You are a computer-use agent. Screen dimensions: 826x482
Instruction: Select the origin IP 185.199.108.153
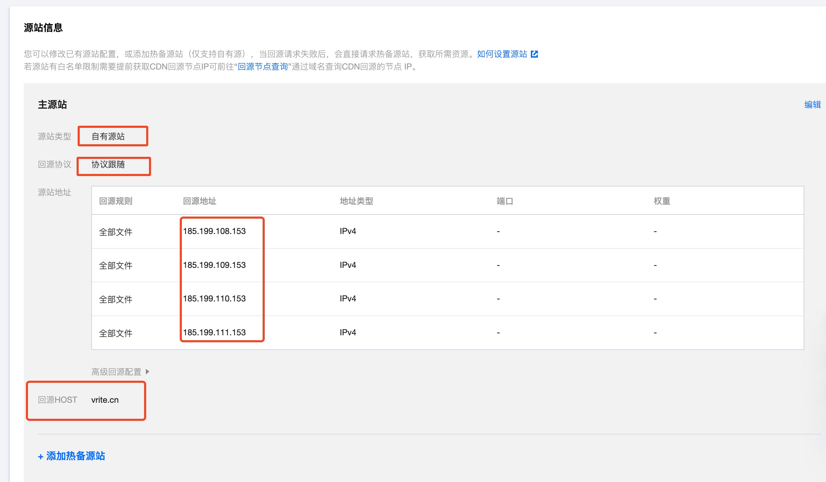tap(214, 231)
